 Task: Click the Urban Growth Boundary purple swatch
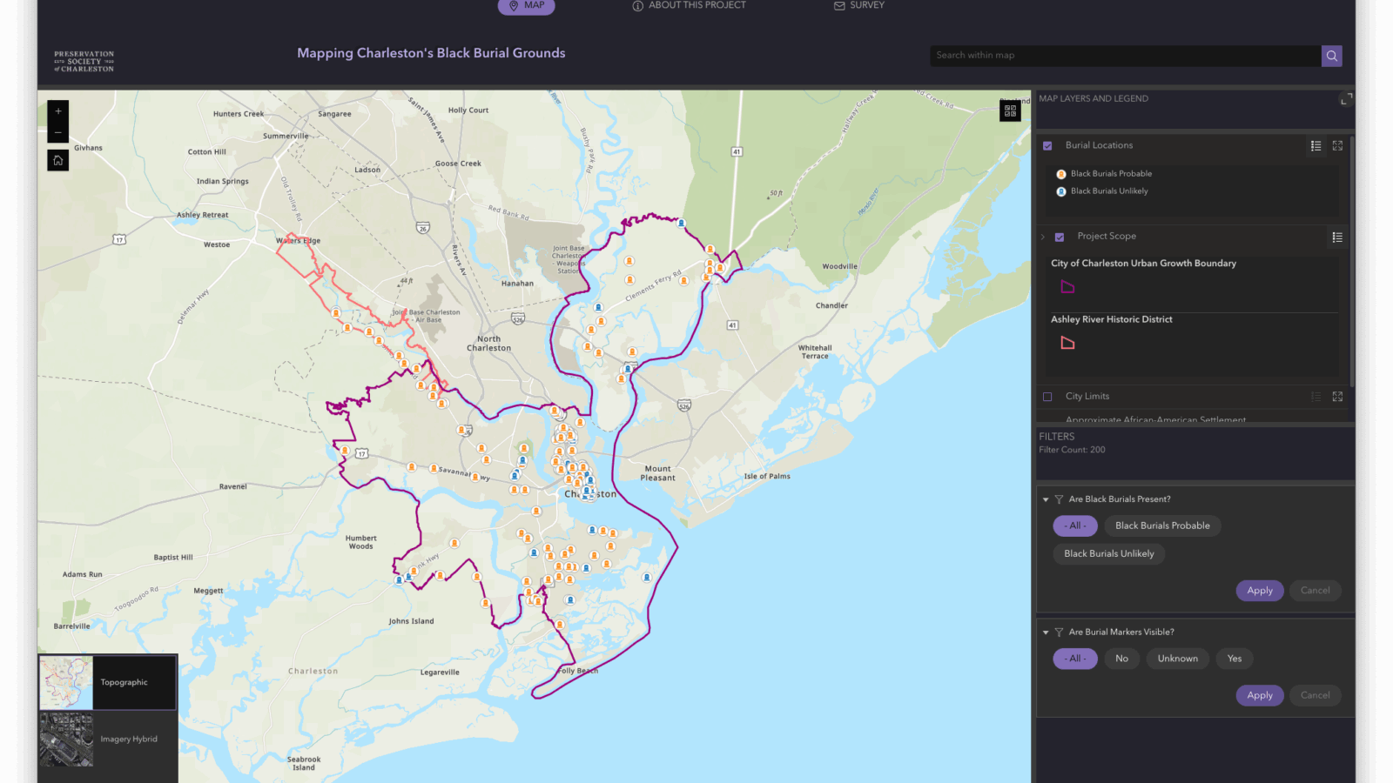tap(1067, 287)
